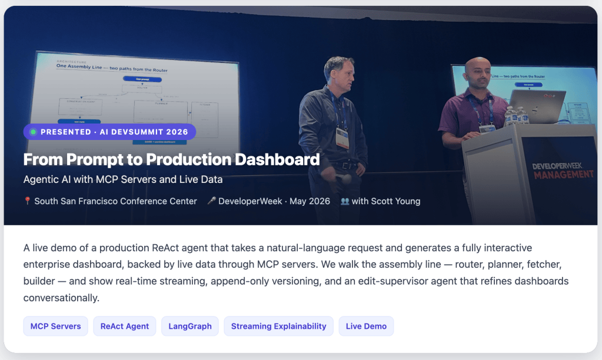Open the LangGraph tag

coord(190,326)
